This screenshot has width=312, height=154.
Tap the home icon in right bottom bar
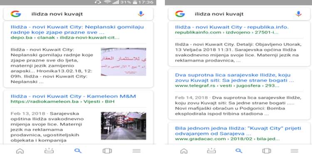point(183,151)
